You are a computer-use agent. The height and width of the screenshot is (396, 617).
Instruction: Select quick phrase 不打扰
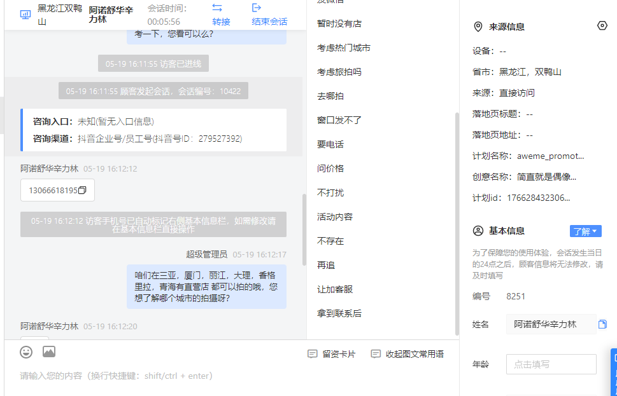(x=330, y=193)
